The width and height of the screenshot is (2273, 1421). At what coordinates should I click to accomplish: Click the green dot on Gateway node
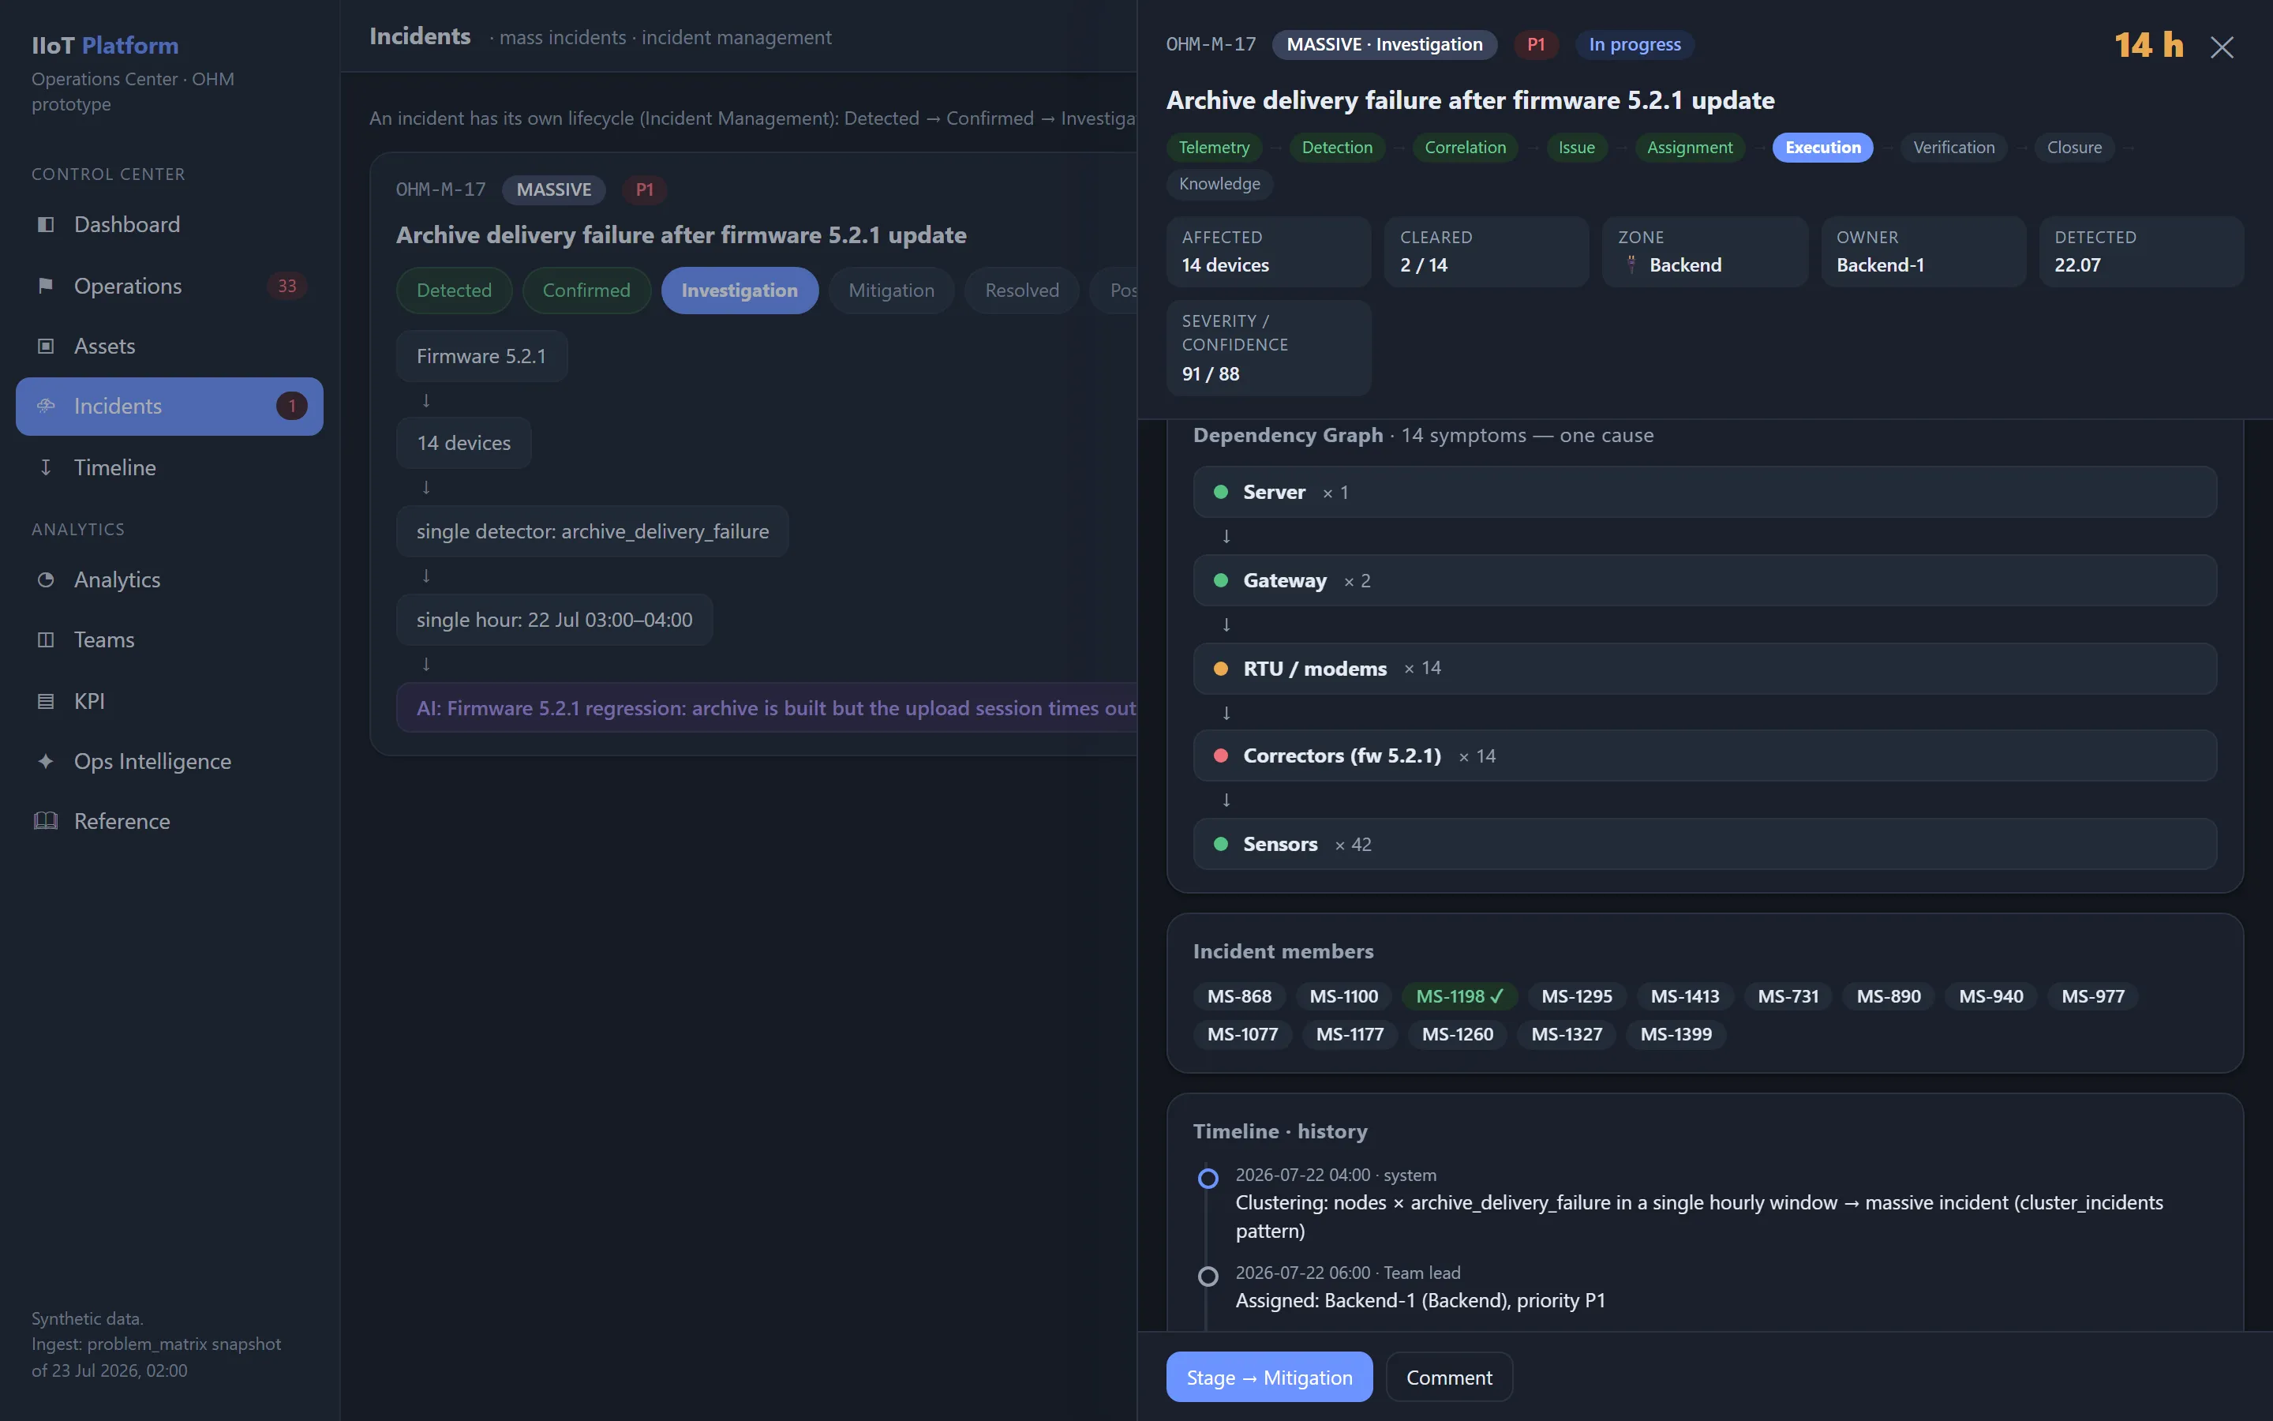pyautogui.click(x=1221, y=580)
